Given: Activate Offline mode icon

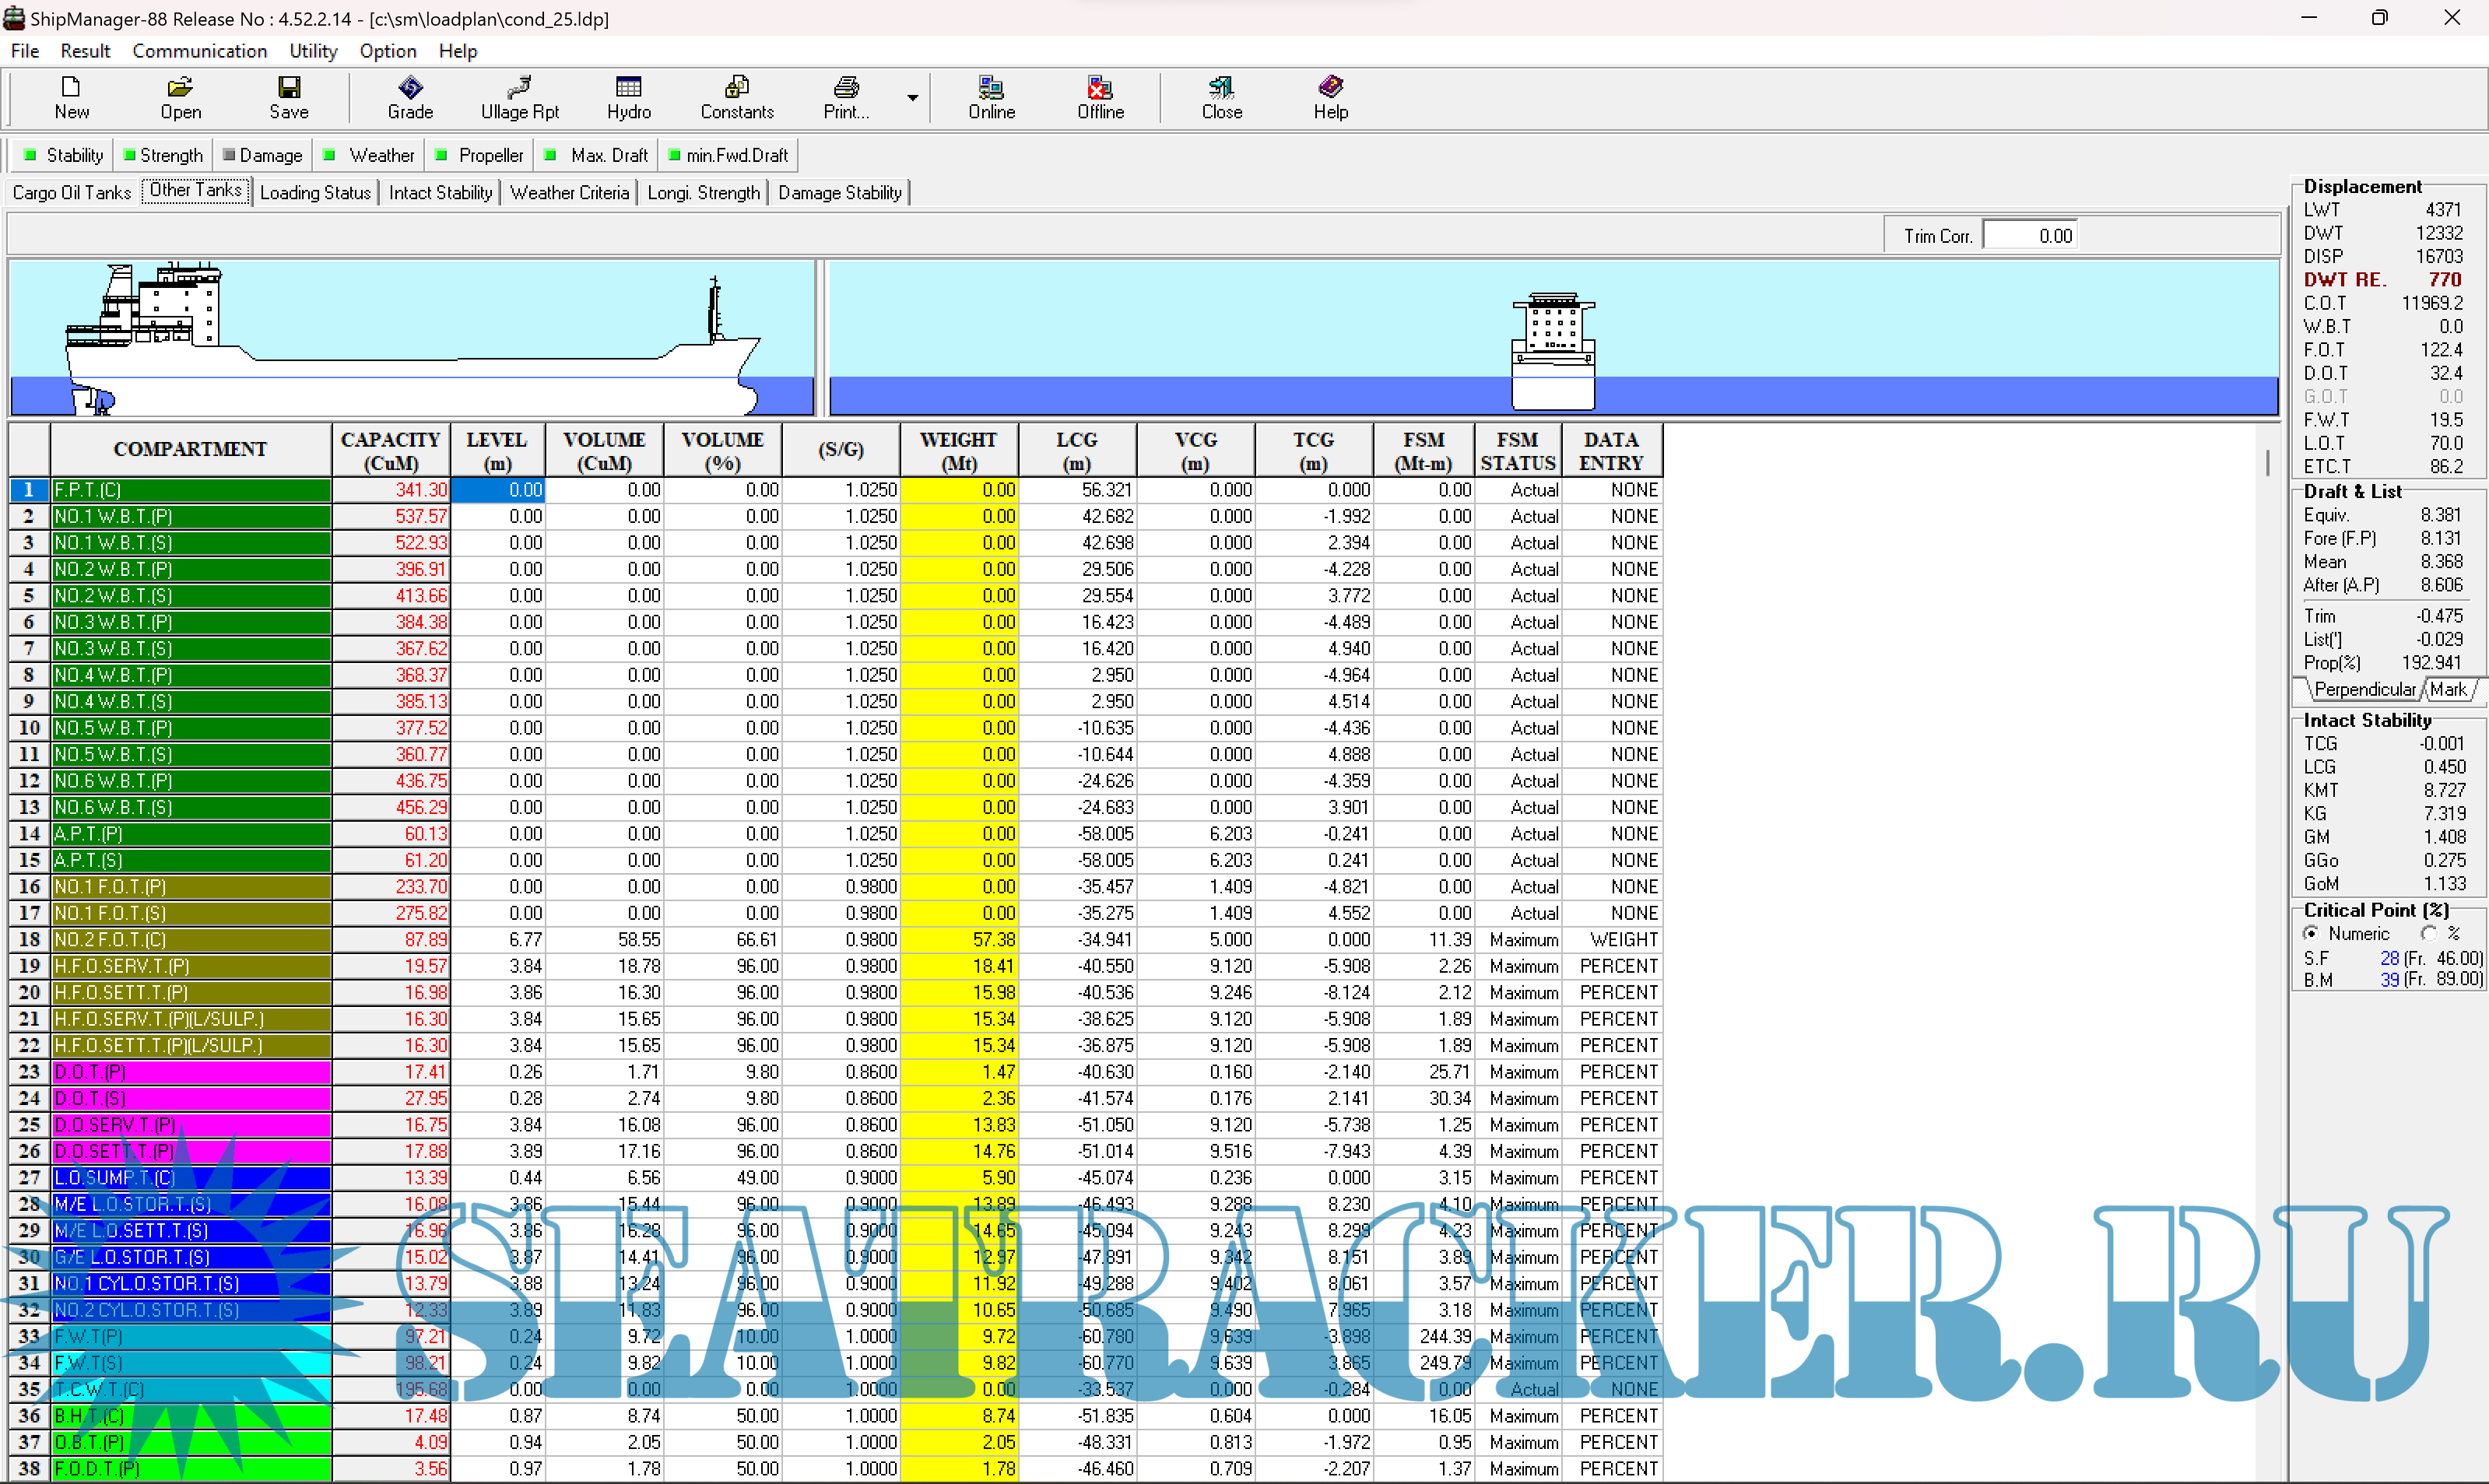Looking at the screenshot, I should pyautogui.click(x=1099, y=97).
